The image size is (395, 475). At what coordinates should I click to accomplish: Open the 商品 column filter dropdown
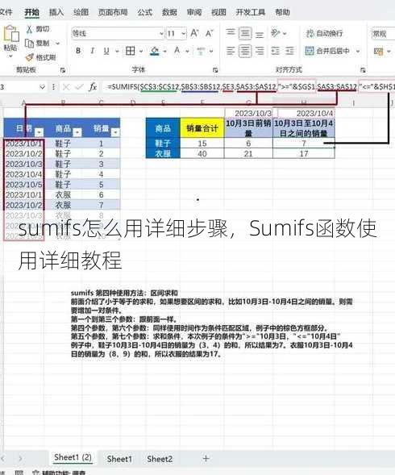pos(77,132)
